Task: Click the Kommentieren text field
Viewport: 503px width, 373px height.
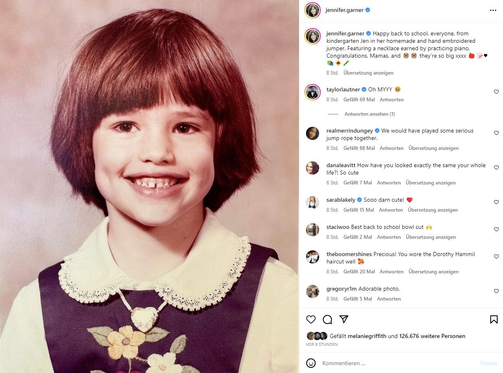Action: [399, 364]
